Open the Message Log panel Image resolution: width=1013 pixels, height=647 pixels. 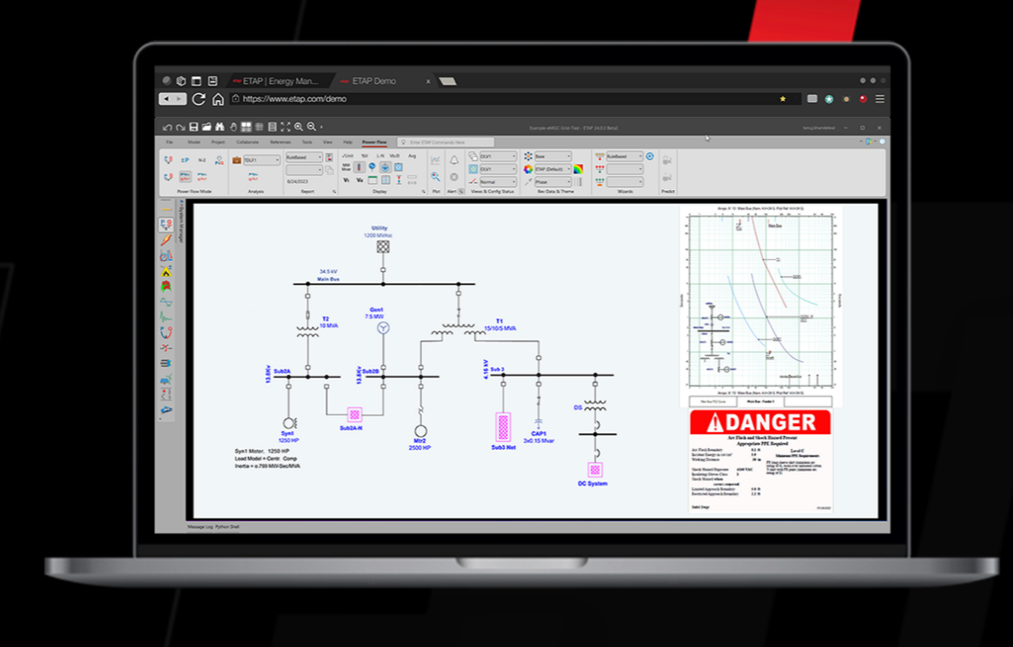(x=200, y=527)
